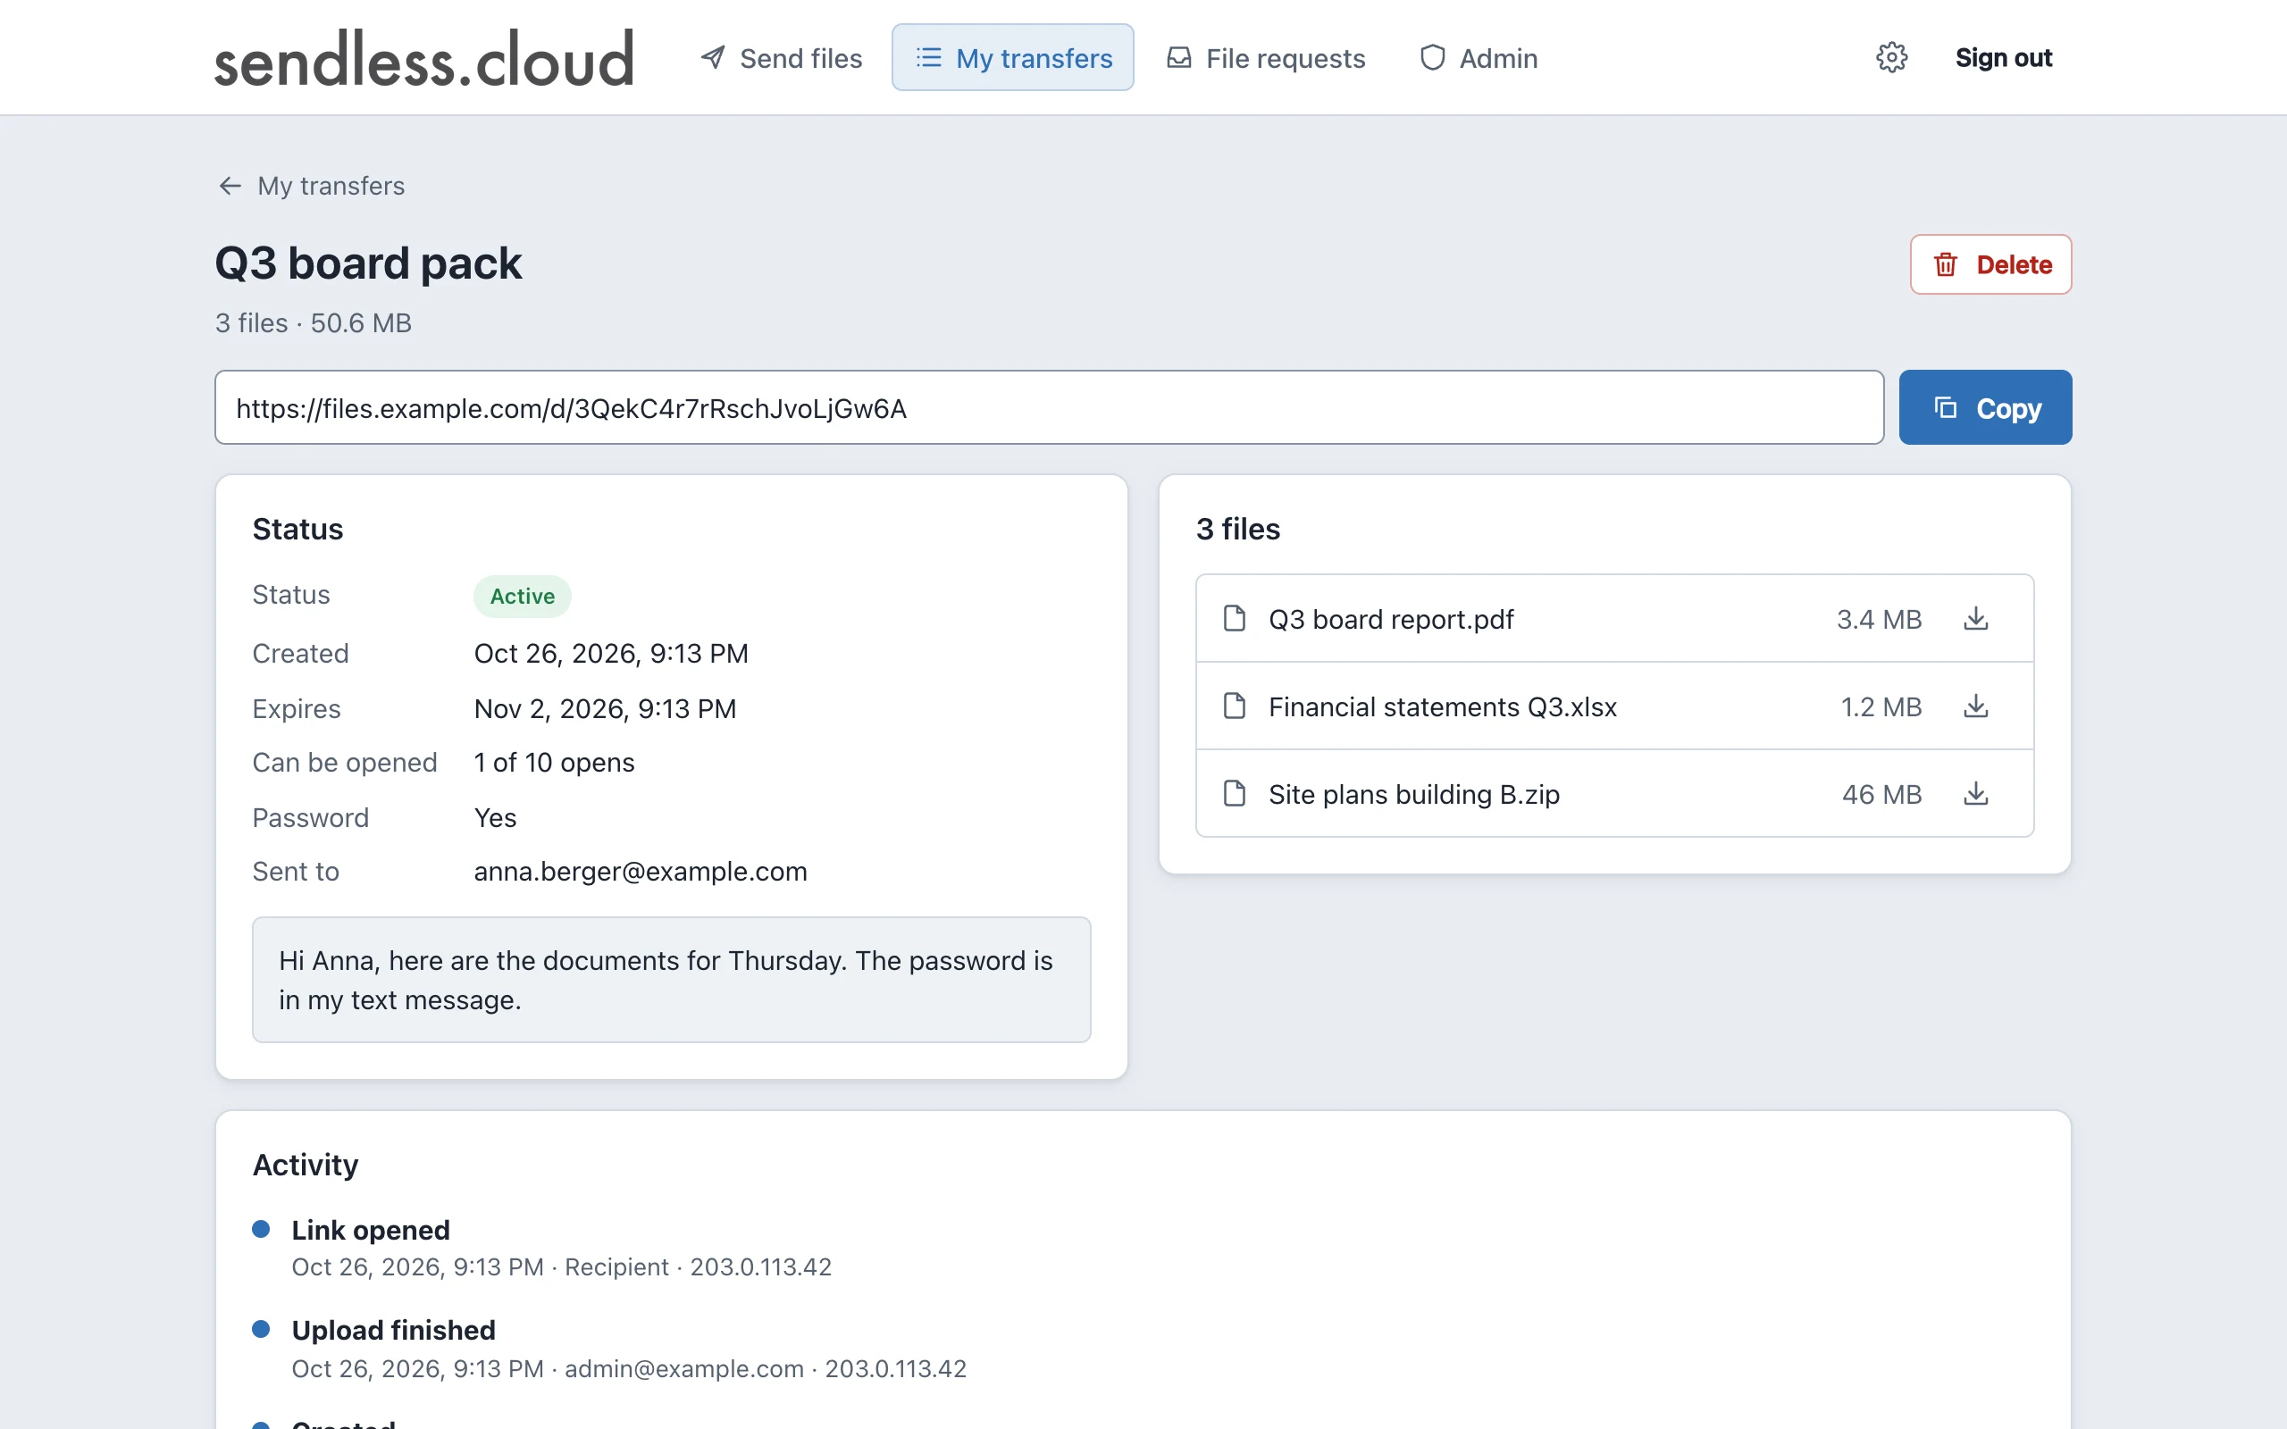Download Site plans building B.zip
This screenshot has height=1429, width=2287.
pos(1975,794)
